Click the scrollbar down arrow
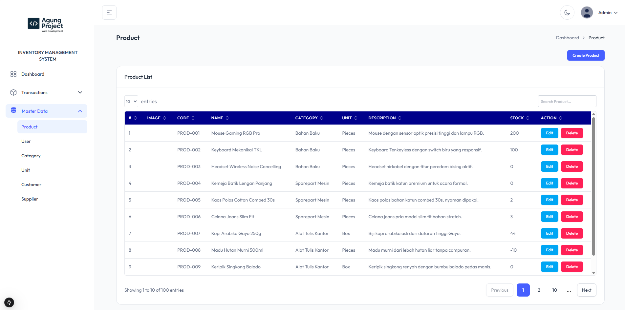Viewport: 625px width, 310px height. [x=593, y=273]
